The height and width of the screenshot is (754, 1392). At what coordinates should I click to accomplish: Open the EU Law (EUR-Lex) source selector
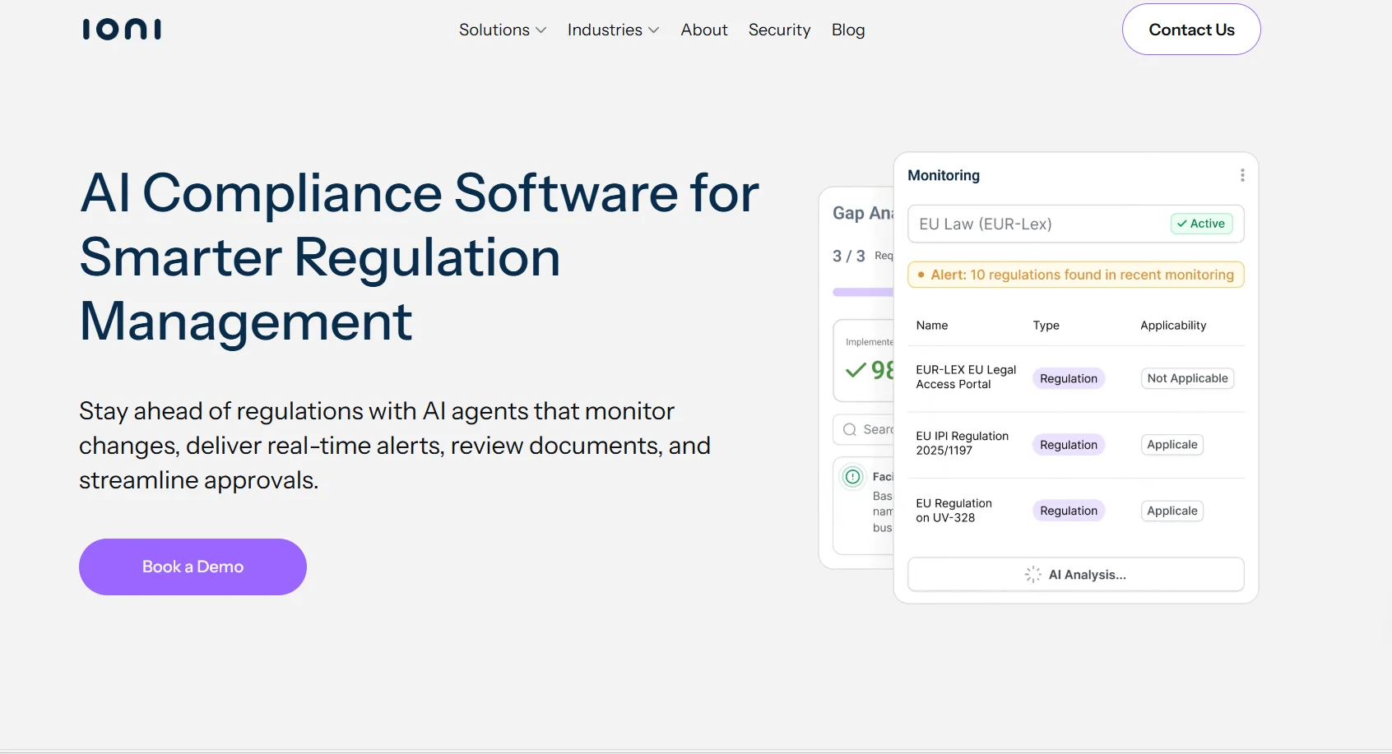(x=1037, y=224)
